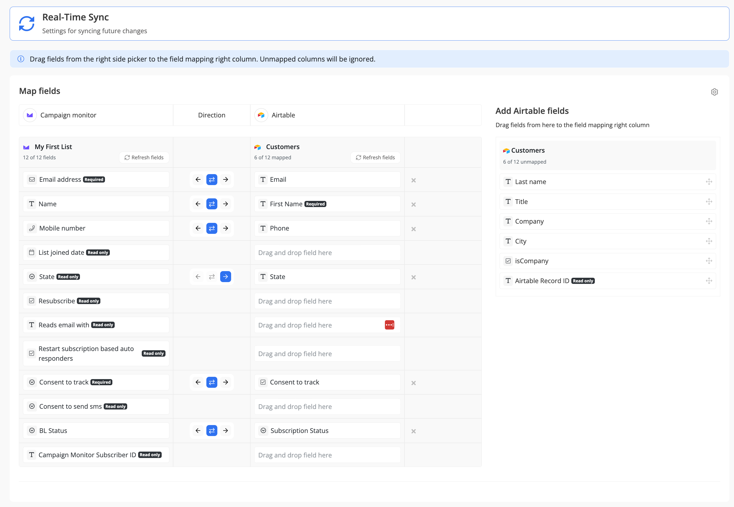Click drop zone beside Consent to send sms

click(327, 407)
